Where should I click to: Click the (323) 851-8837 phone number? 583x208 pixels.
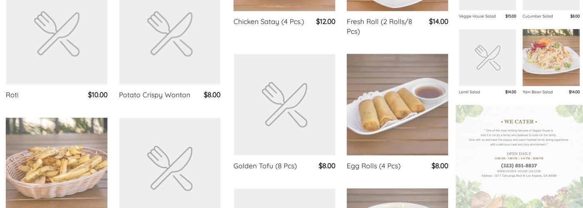tap(519, 166)
